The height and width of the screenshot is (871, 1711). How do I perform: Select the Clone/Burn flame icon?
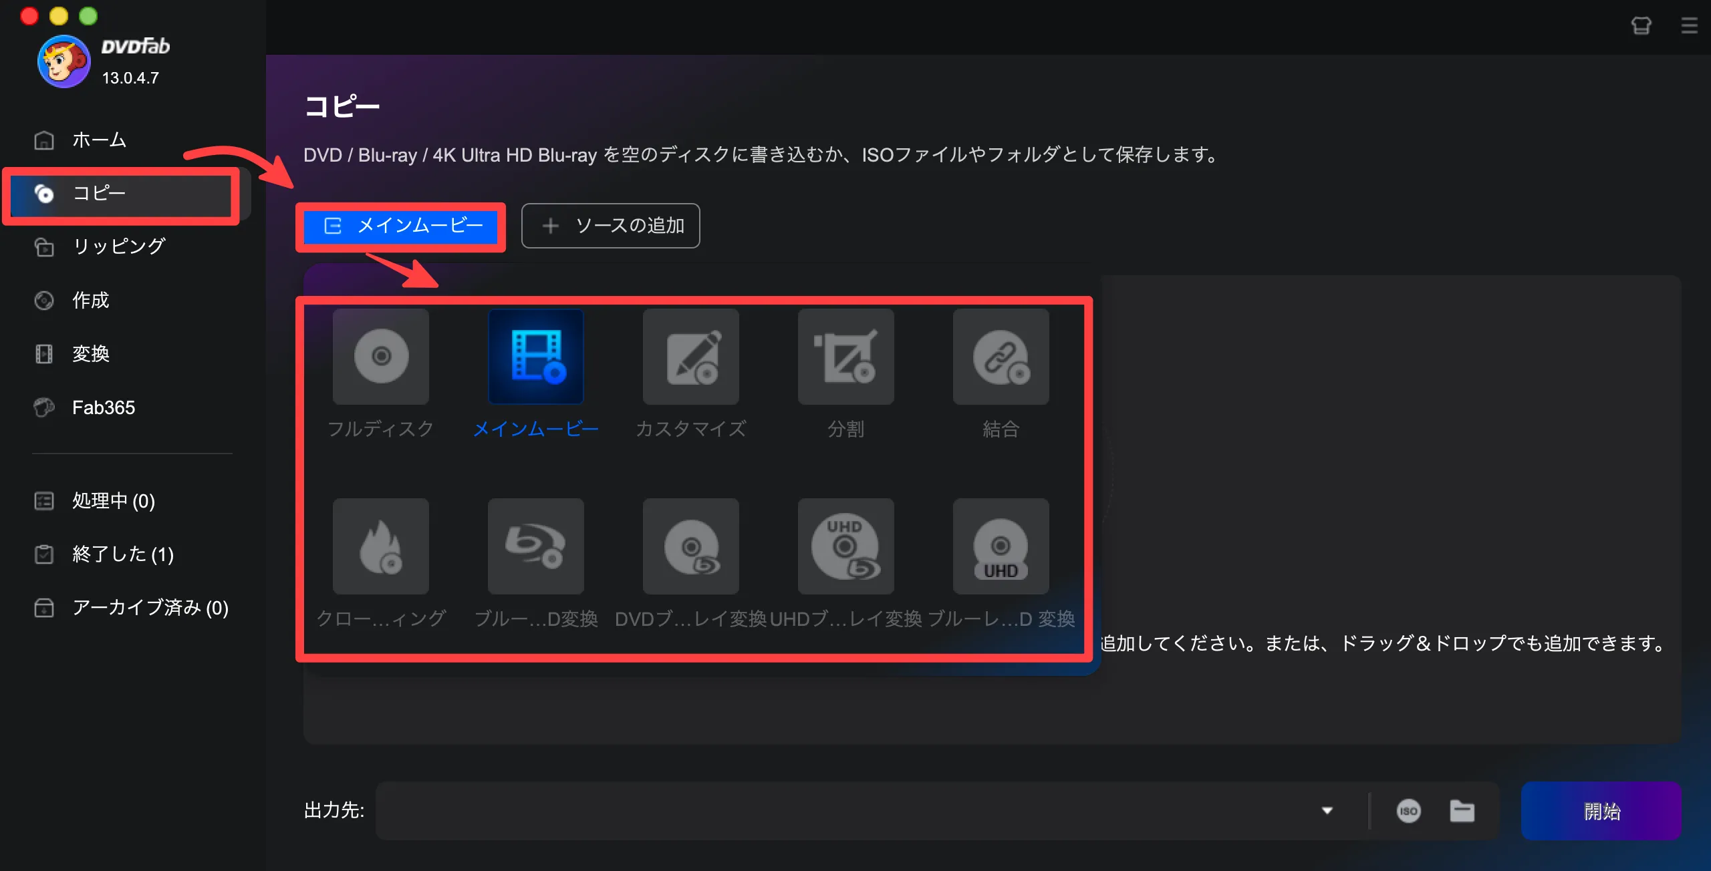(x=381, y=546)
